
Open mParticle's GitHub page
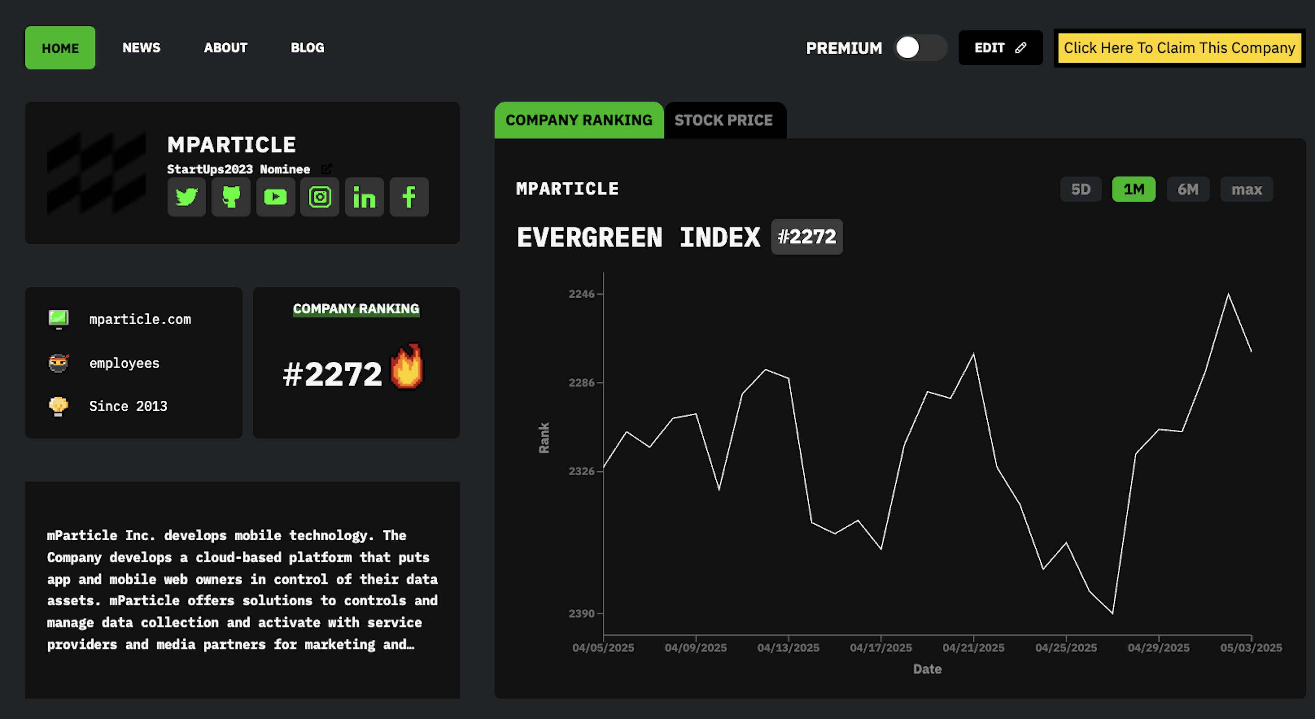[x=231, y=197]
